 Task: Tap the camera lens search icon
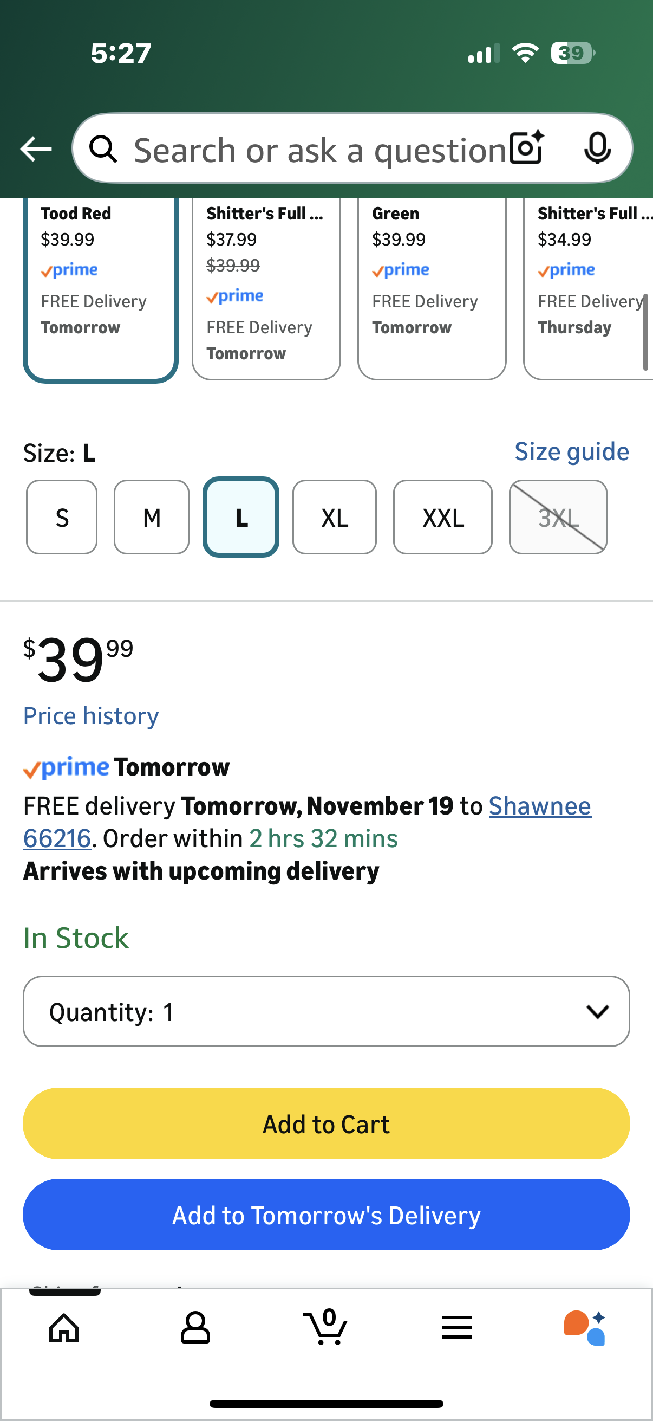[x=526, y=148]
